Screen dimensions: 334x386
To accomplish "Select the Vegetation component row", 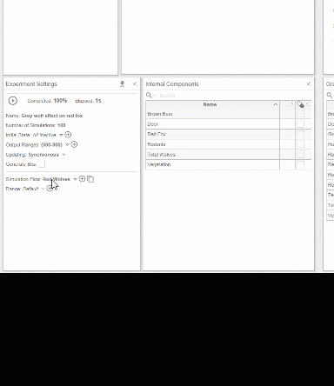I will click(x=229, y=164).
